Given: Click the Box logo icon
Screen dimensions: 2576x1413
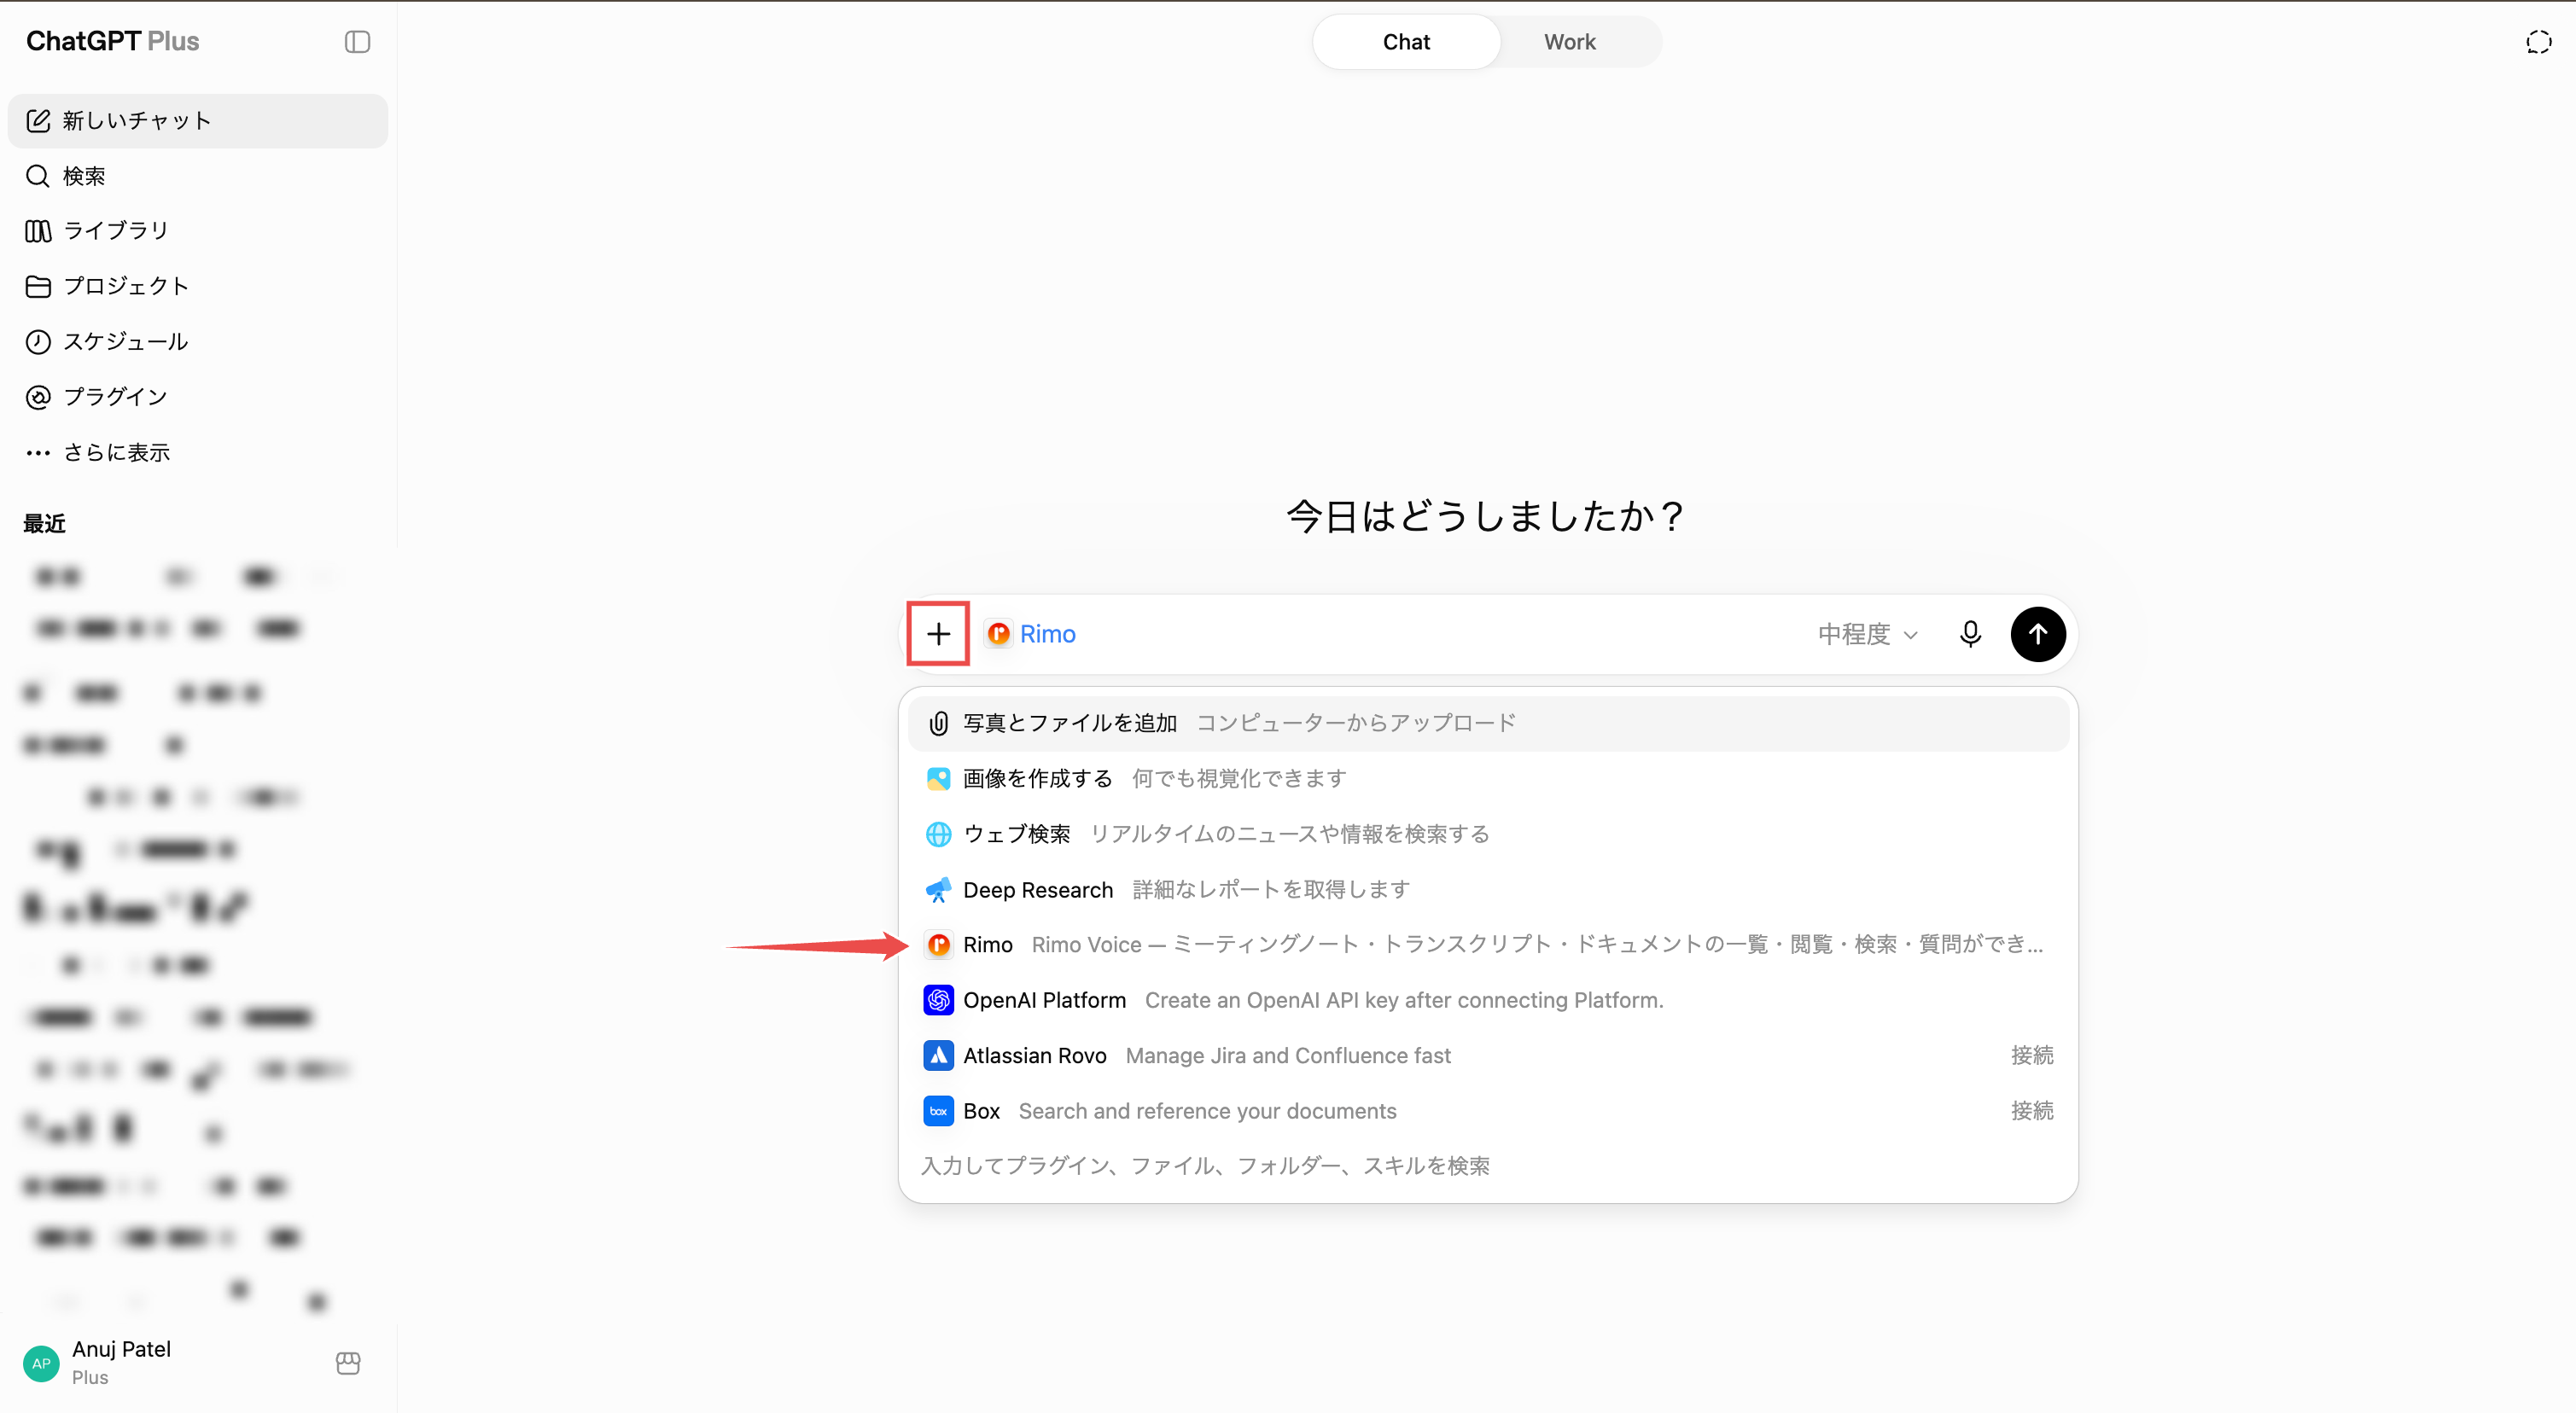Looking at the screenshot, I should tap(938, 1111).
